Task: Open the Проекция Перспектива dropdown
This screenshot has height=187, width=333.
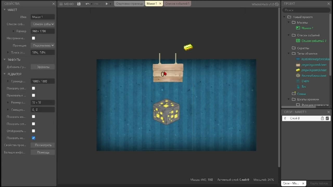Action: [43, 45]
